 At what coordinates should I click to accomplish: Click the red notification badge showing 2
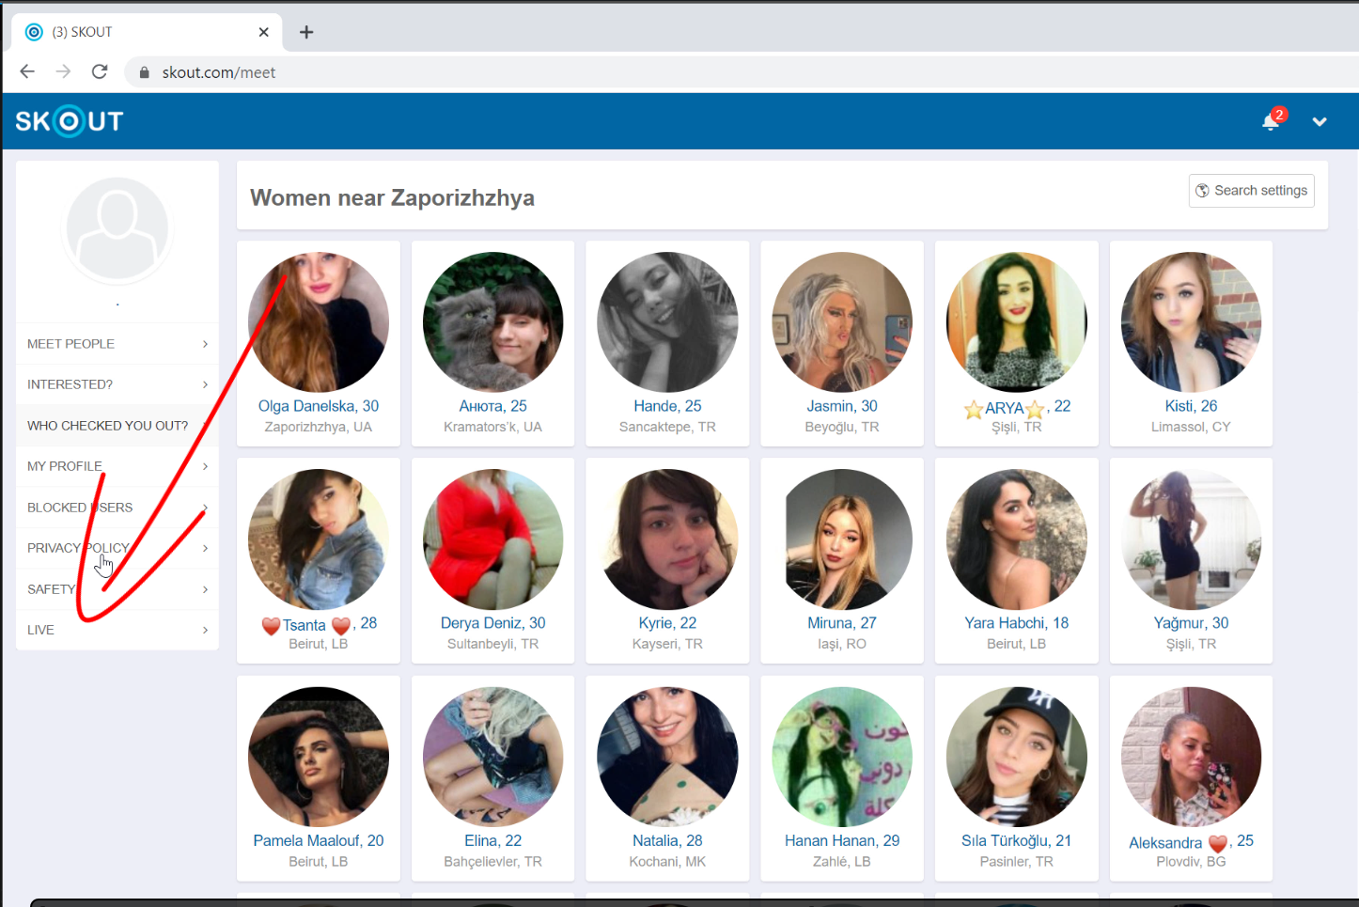click(1279, 114)
